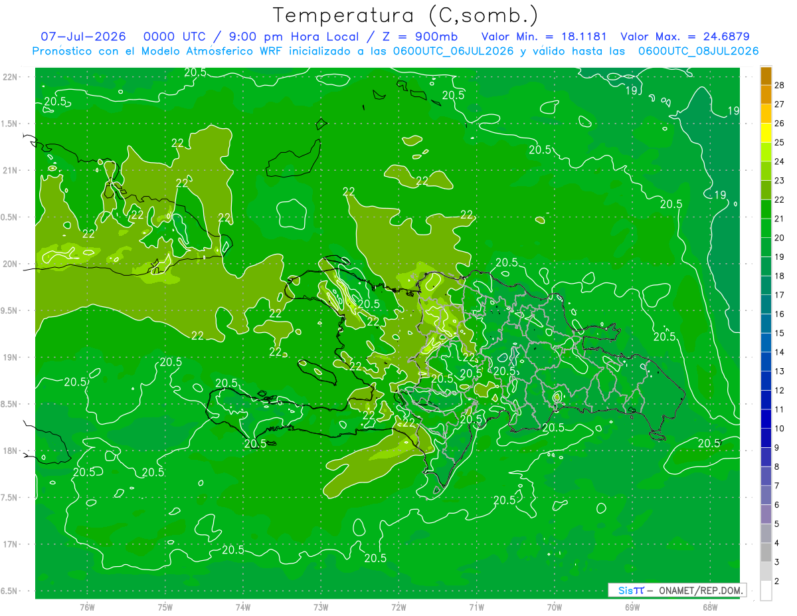Click legend value "18" on the color bar
797x616 pixels.
pos(780,276)
